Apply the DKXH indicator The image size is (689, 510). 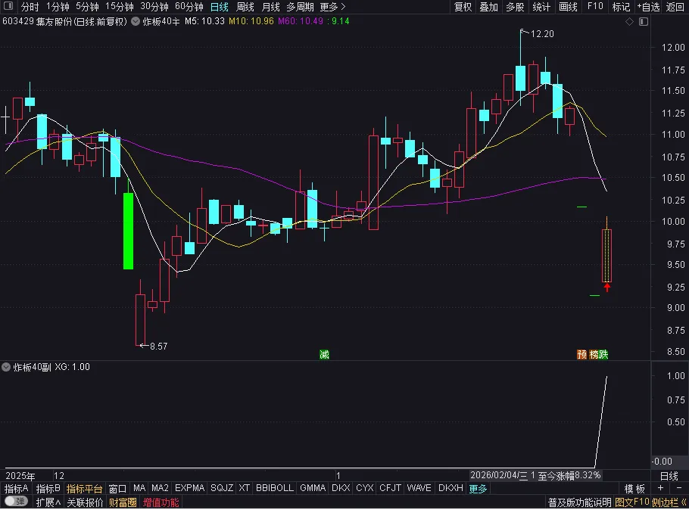coord(450,489)
